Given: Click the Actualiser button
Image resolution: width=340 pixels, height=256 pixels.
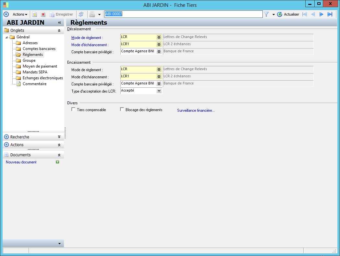Looking at the screenshot, I should pos(288,14).
